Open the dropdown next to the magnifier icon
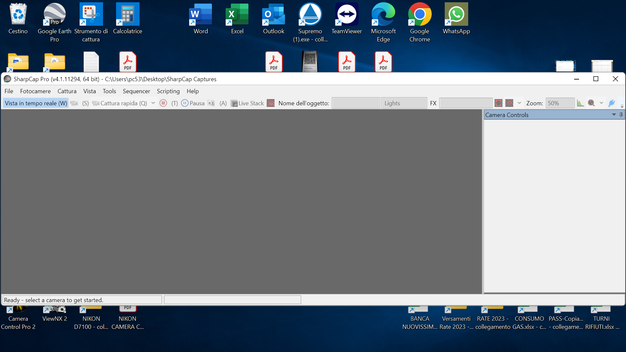The image size is (626, 352). tap(601, 103)
